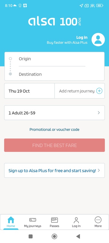Open the Thu 19 Oct date picker
Viewport: 109px width, 243px height.
(29, 91)
